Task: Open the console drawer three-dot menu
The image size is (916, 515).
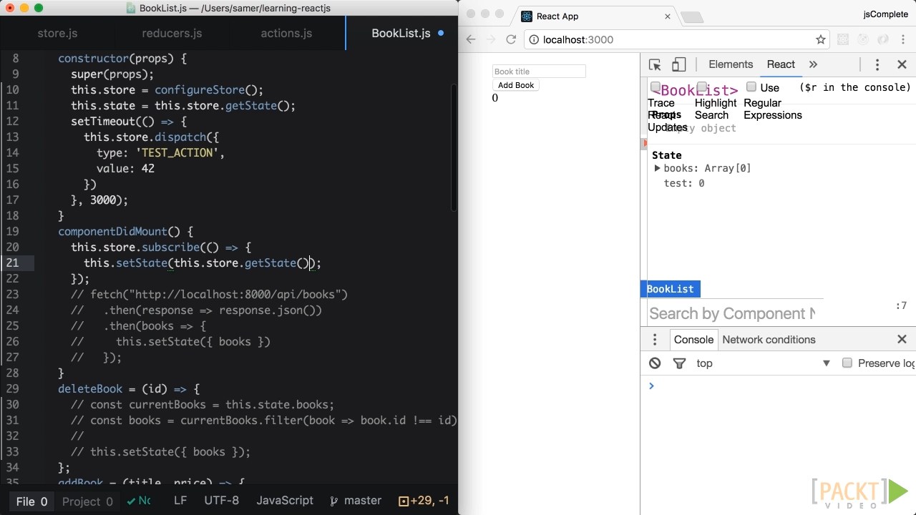Action: (655, 340)
